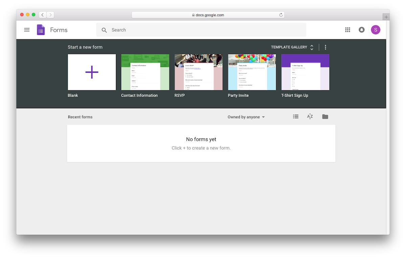Open the Owned by anyone dropdown
The height and width of the screenshot is (258, 406).
tap(246, 117)
